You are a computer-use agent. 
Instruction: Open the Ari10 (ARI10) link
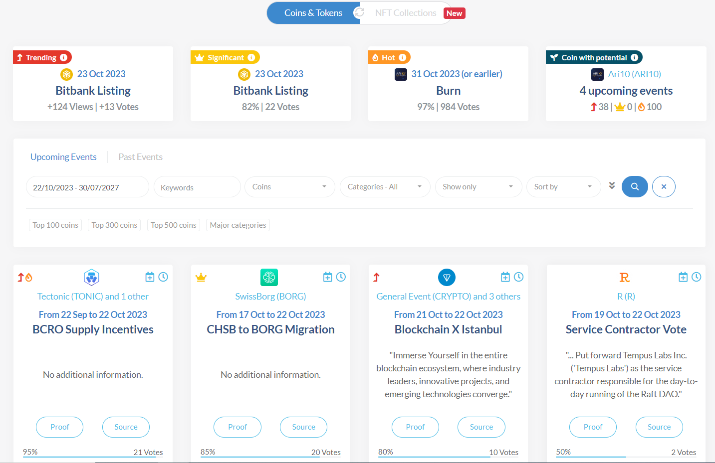pyautogui.click(x=635, y=74)
